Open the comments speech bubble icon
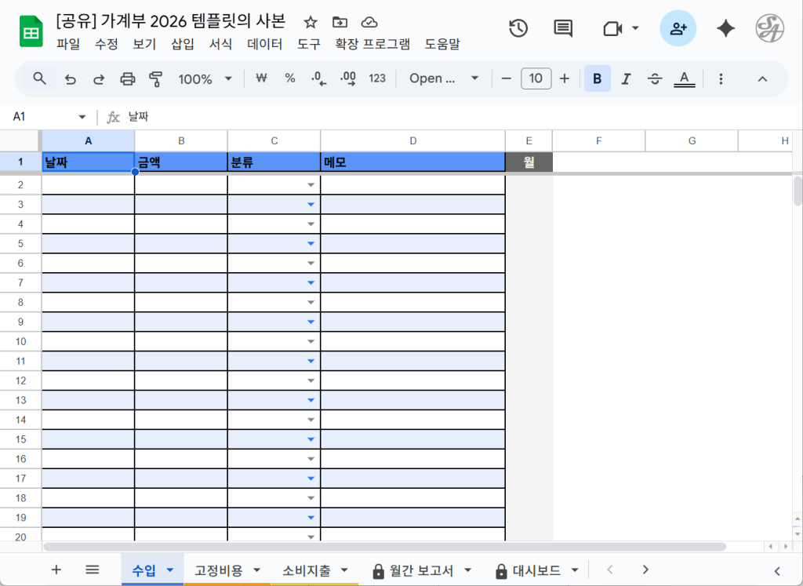Image resolution: width=803 pixels, height=586 pixels. click(x=562, y=29)
